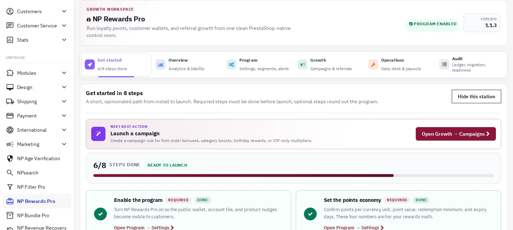Click the Design monitor icon
Viewport: 513px width, 230px height.
click(10, 87)
